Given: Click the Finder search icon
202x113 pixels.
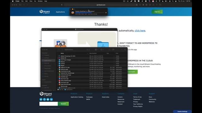Looking at the screenshot, I should point(125,50).
